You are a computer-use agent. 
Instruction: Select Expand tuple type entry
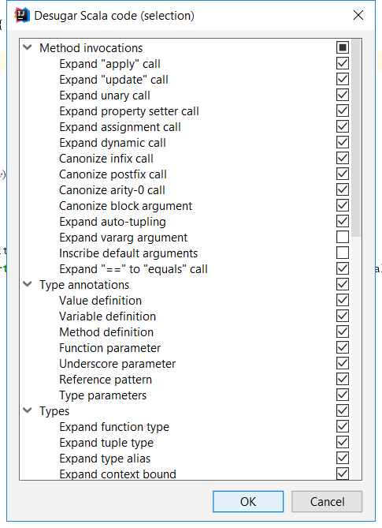(x=106, y=443)
